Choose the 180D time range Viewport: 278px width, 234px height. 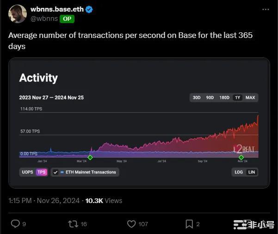224,98
